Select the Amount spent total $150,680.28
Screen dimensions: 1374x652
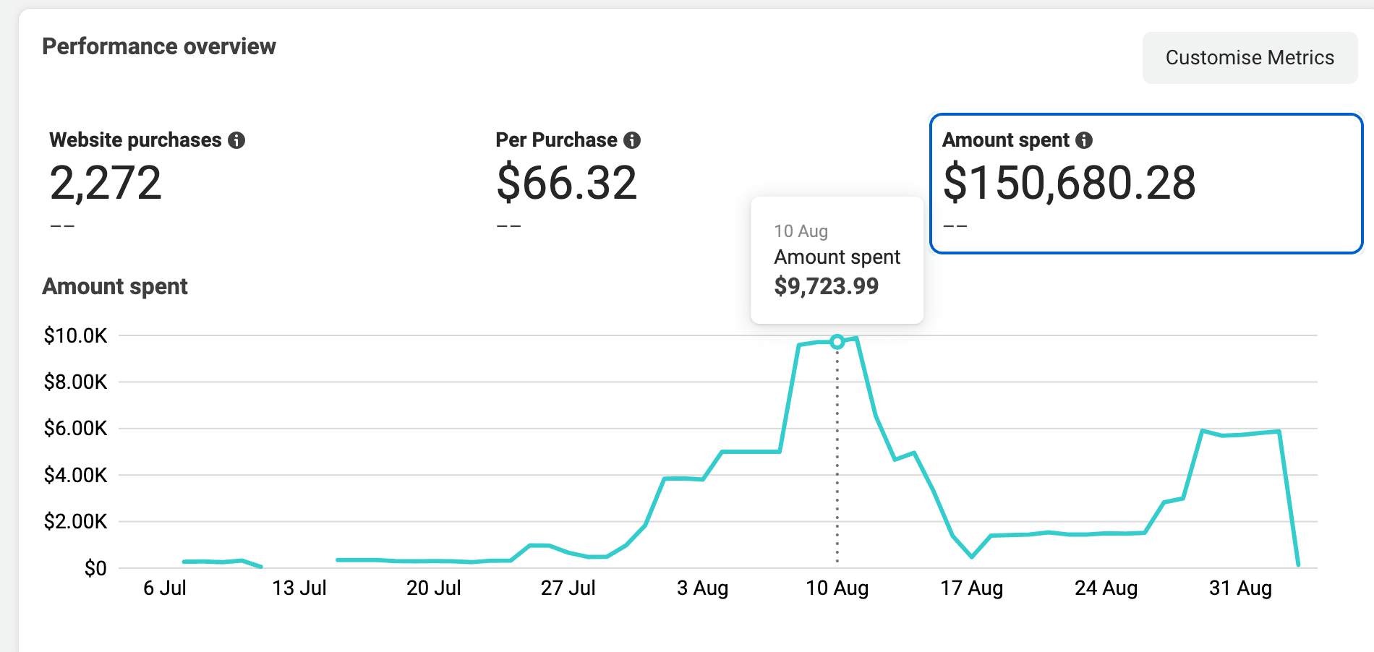[x=1069, y=183]
